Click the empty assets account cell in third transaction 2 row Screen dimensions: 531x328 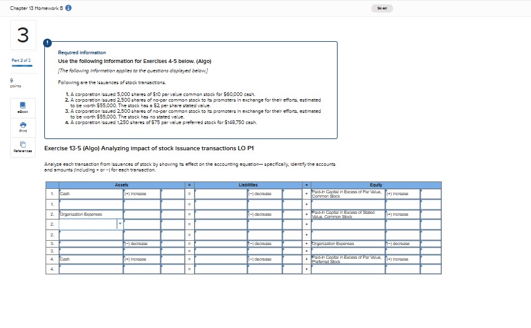(x=91, y=235)
